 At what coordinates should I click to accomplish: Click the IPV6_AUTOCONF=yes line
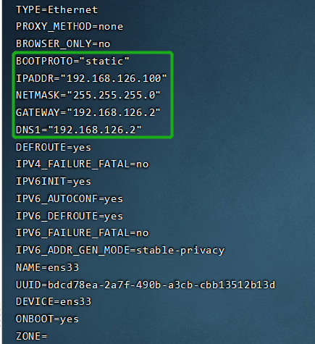[x=70, y=199]
